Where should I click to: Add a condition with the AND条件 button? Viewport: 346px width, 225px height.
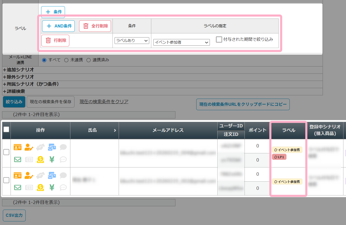pos(58,26)
